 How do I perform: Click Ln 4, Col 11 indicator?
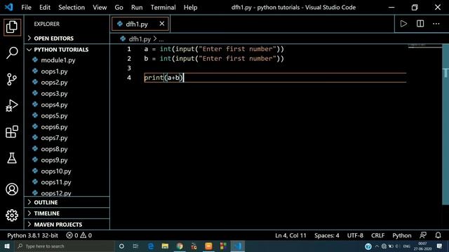pyautogui.click(x=290, y=235)
